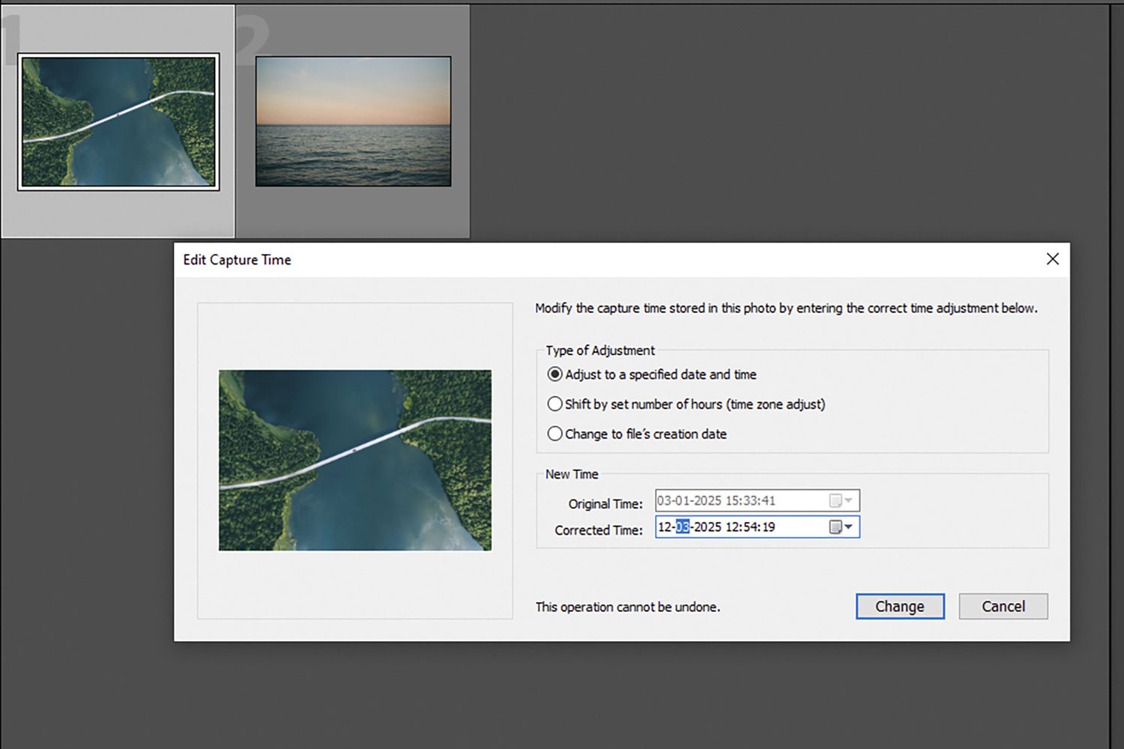
Task: Cancel the capture time edit
Action: pos(1003,606)
